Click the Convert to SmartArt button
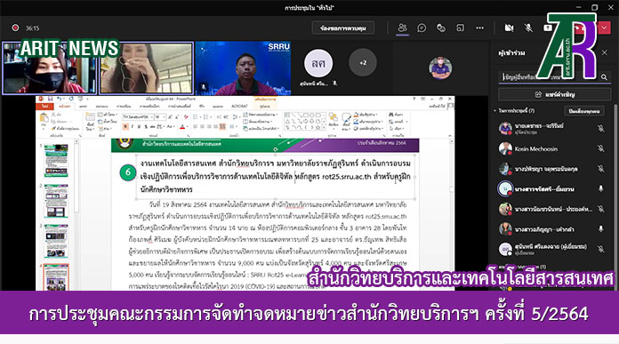This screenshot has height=344, width=619. click(x=261, y=129)
